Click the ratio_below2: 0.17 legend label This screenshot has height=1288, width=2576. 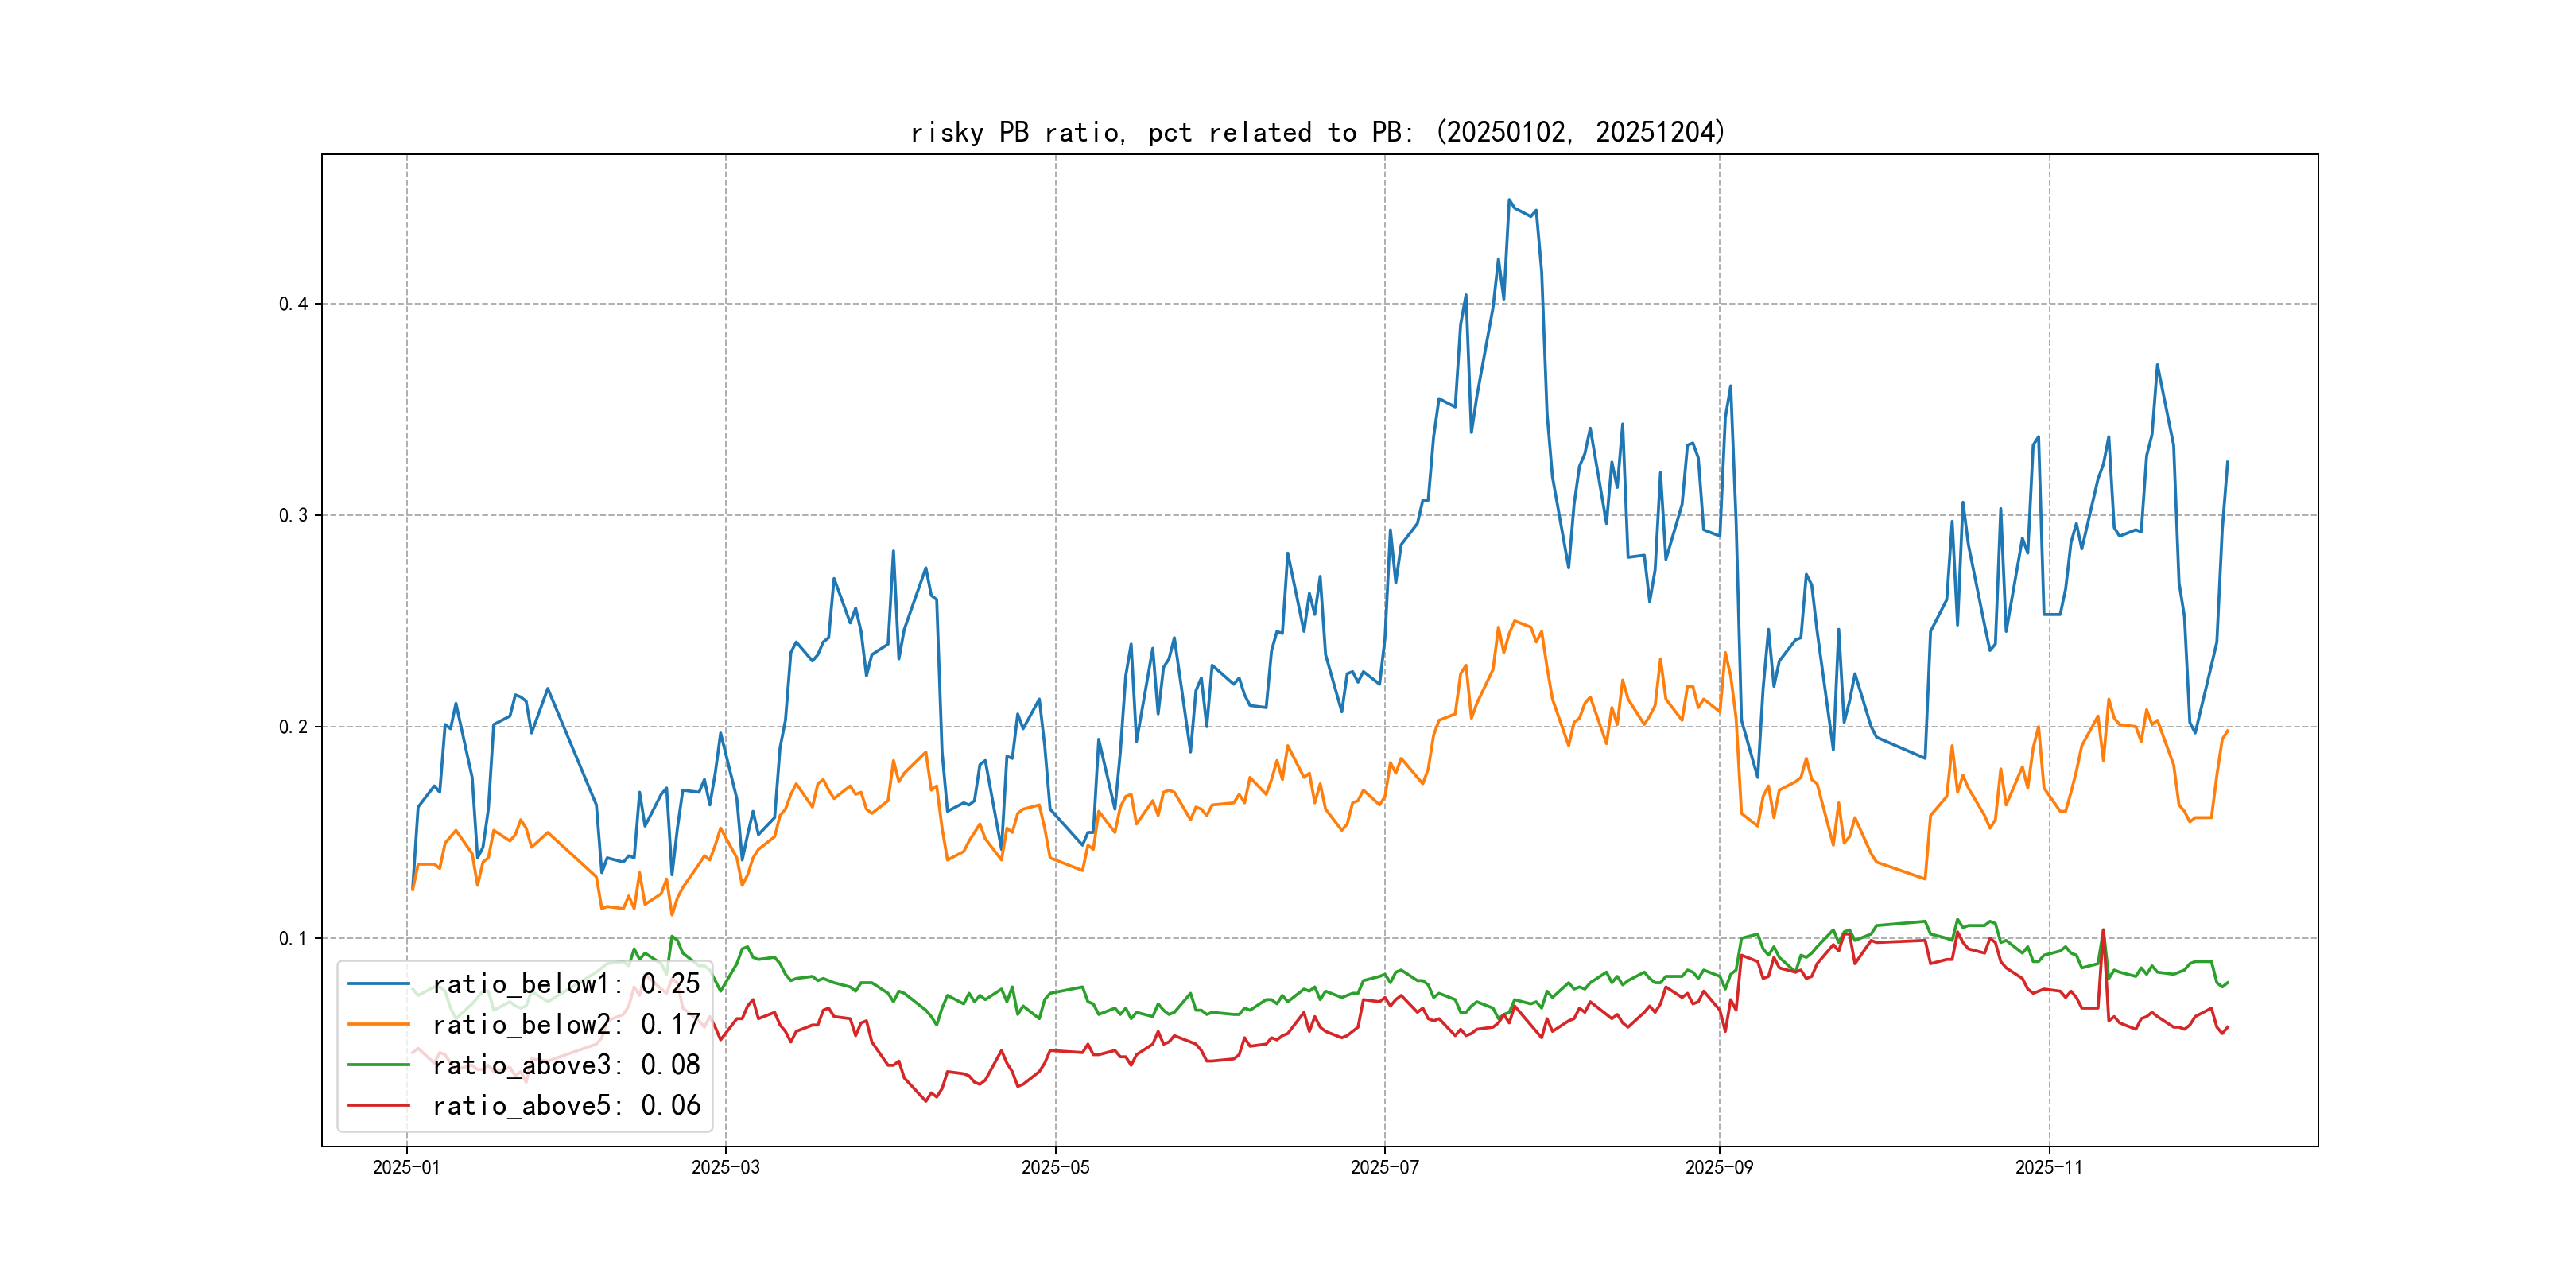[566, 1024]
